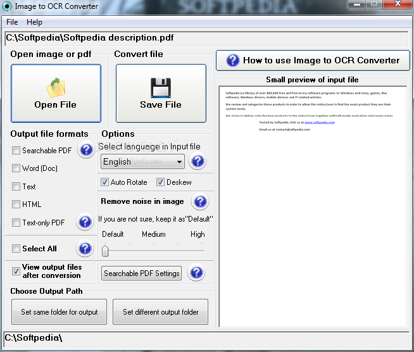Enable HTML output format
This screenshot has height=352, width=414.
click(x=16, y=204)
